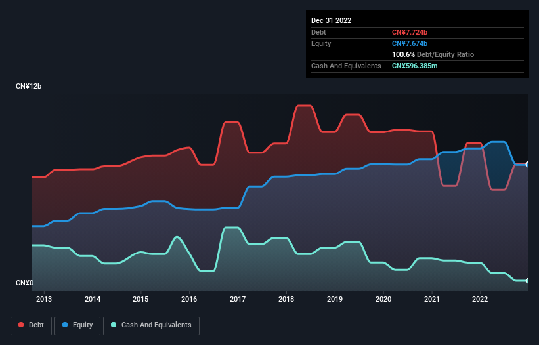Click the 2014 x-axis label
Viewport: 539px width, 345px height.
click(93, 299)
